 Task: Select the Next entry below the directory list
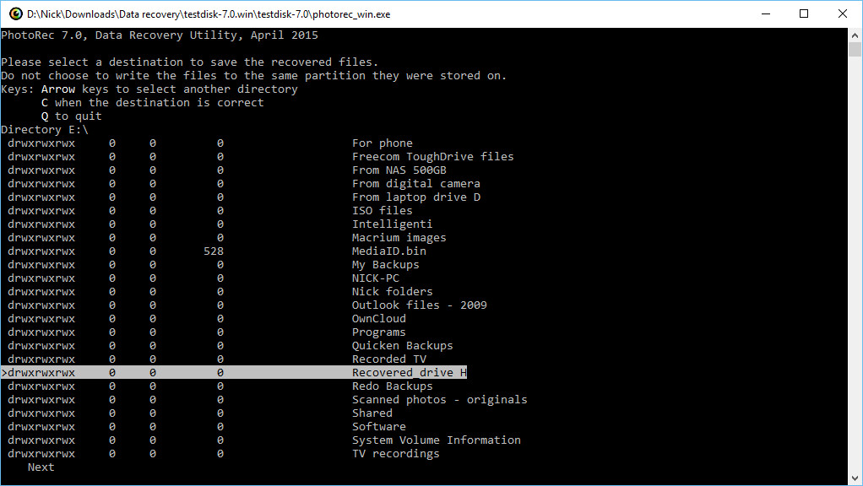[x=41, y=467]
